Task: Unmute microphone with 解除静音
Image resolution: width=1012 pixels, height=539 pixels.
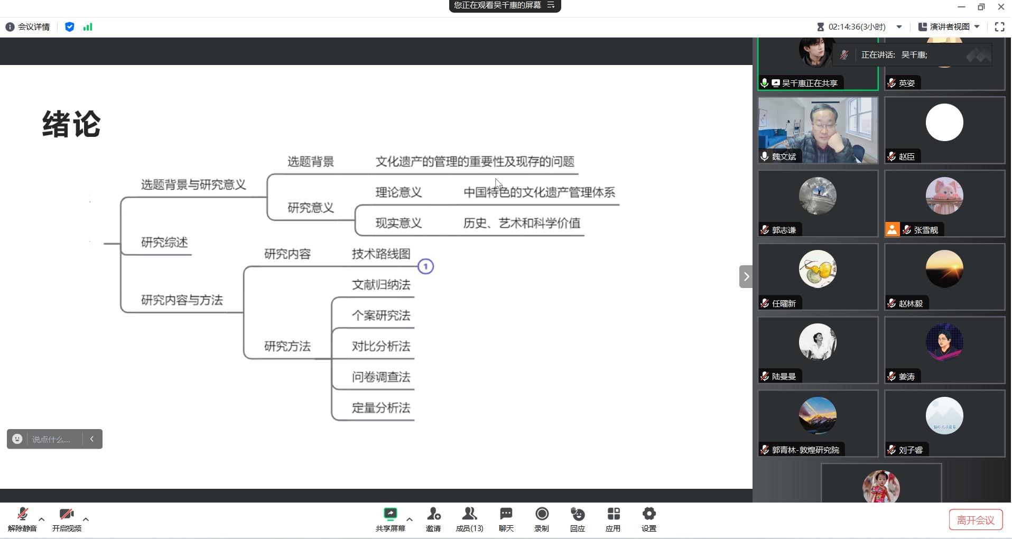Action: tap(22, 520)
